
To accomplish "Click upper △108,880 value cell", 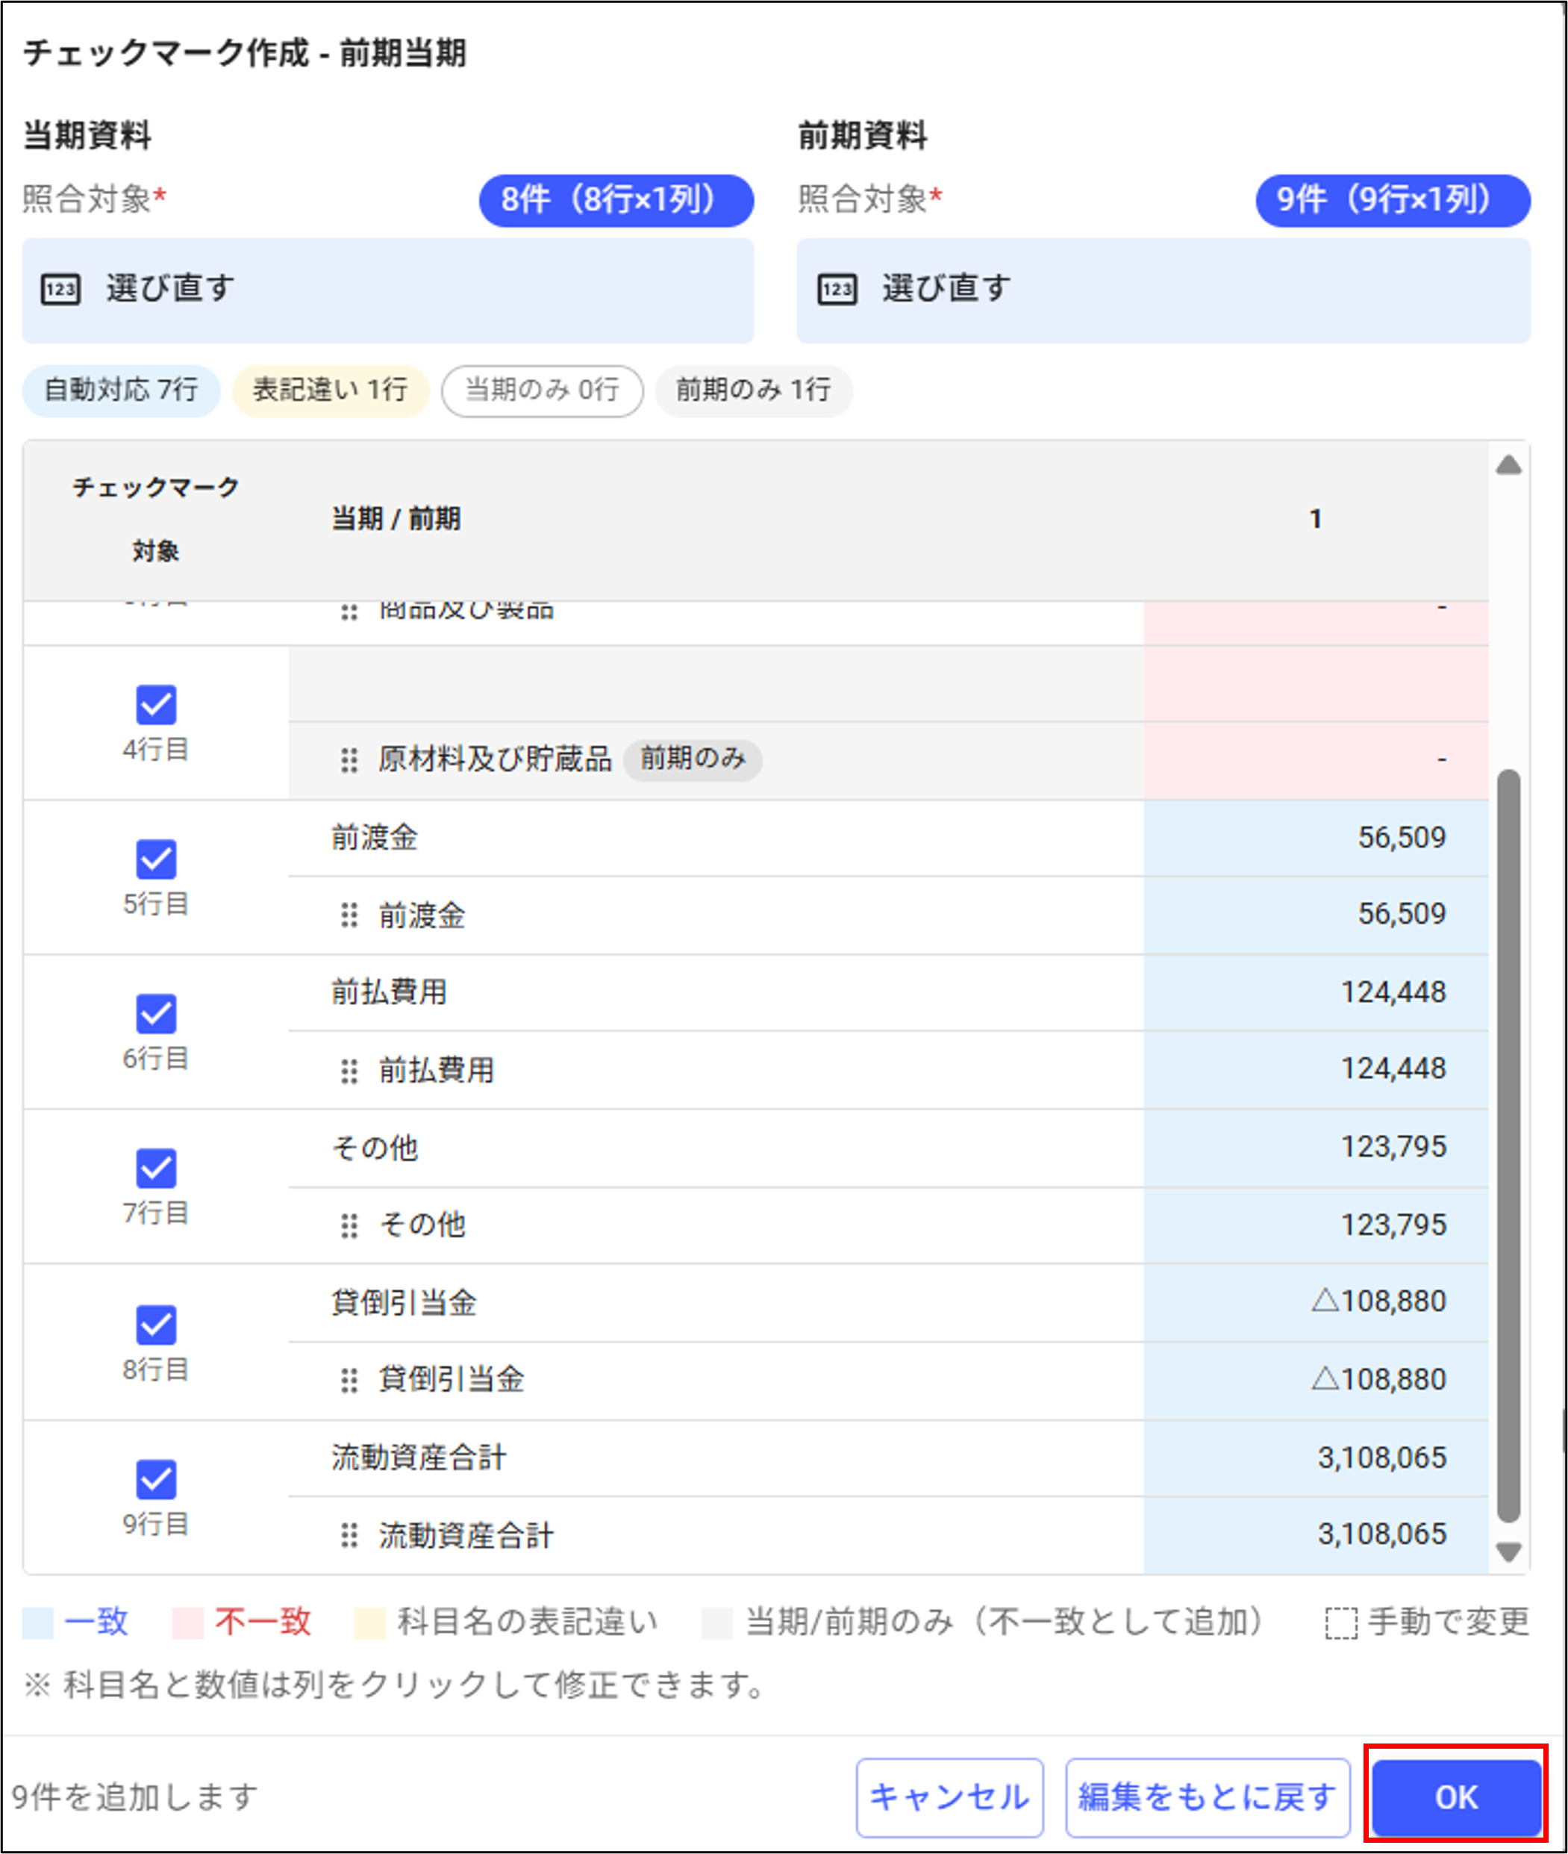I will click(1316, 1303).
